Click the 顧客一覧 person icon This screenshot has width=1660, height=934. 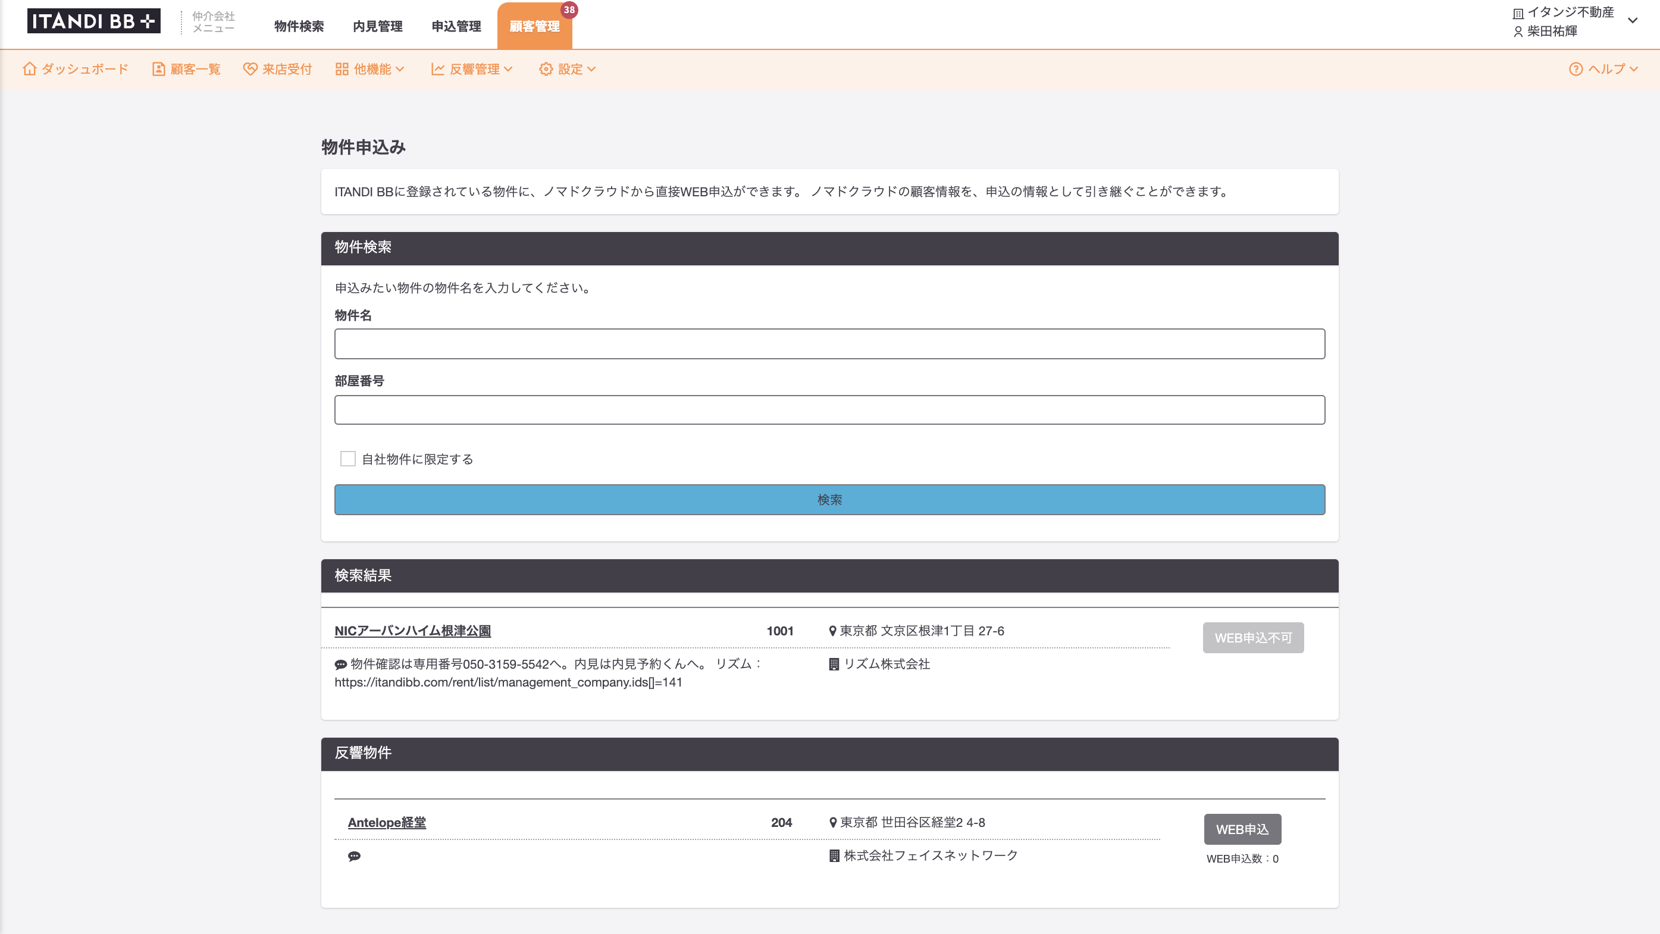(x=158, y=69)
